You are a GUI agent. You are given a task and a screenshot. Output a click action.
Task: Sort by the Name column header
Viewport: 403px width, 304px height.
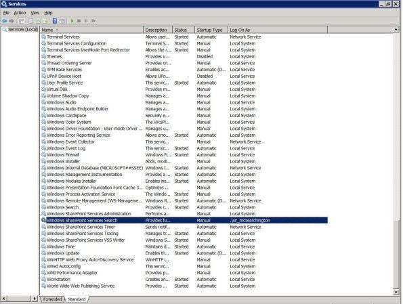click(91, 30)
